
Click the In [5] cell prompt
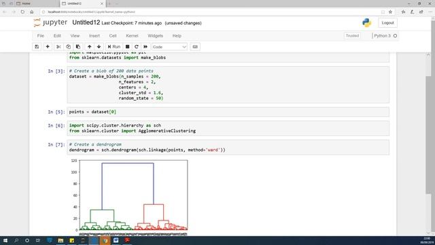(56, 112)
